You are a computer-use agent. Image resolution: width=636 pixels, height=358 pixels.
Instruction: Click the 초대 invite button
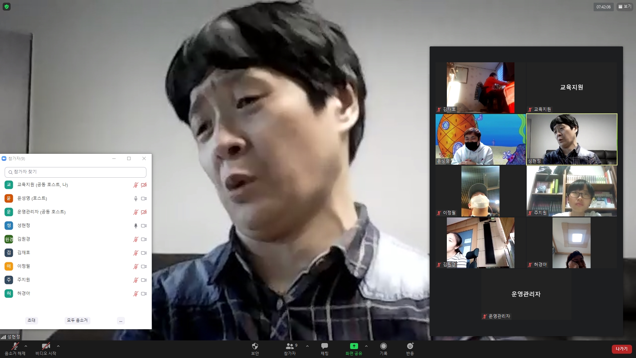pyautogui.click(x=31, y=320)
